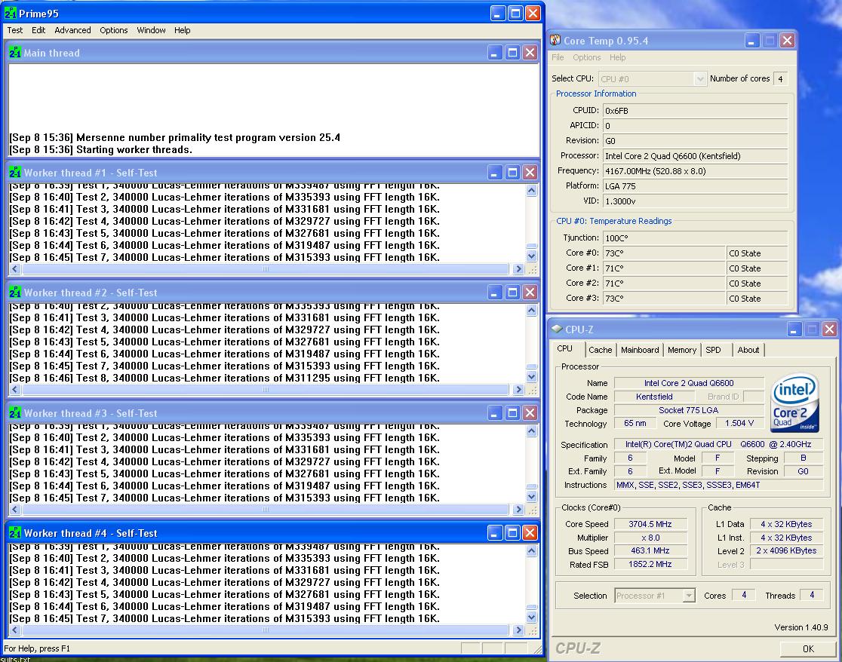Click the Core #1 71C° temperature reading
This screenshot has height=662, width=842.
click(664, 268)
